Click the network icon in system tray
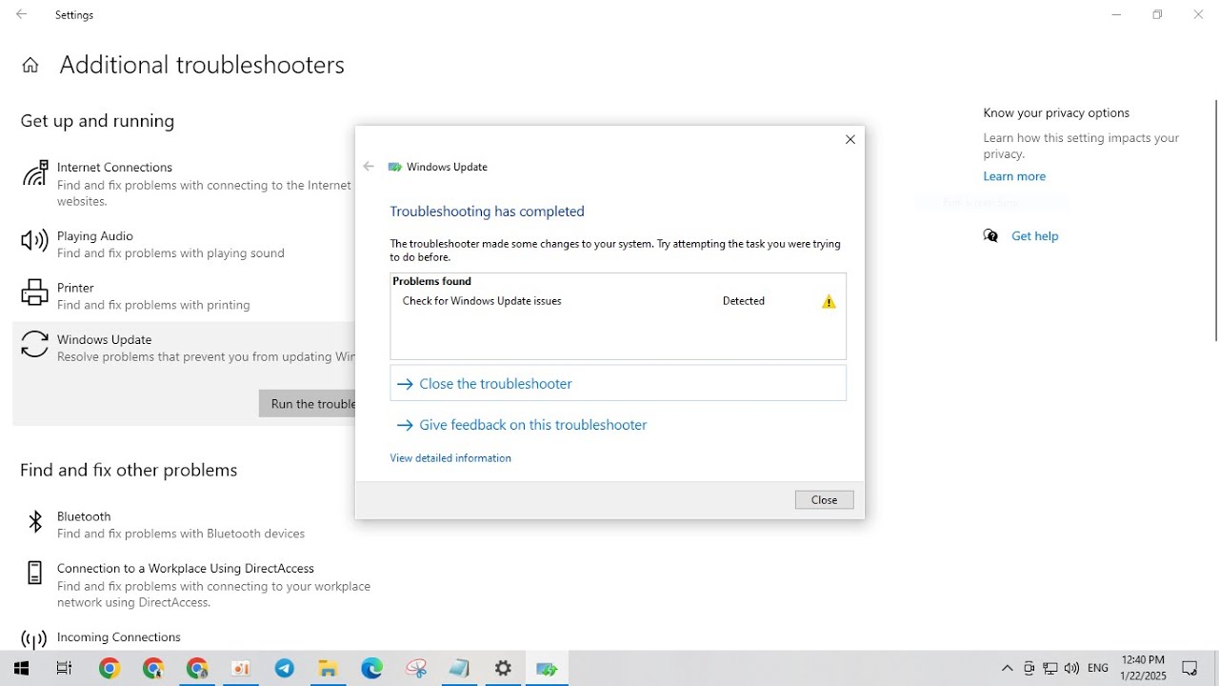 coord(1050,669)
